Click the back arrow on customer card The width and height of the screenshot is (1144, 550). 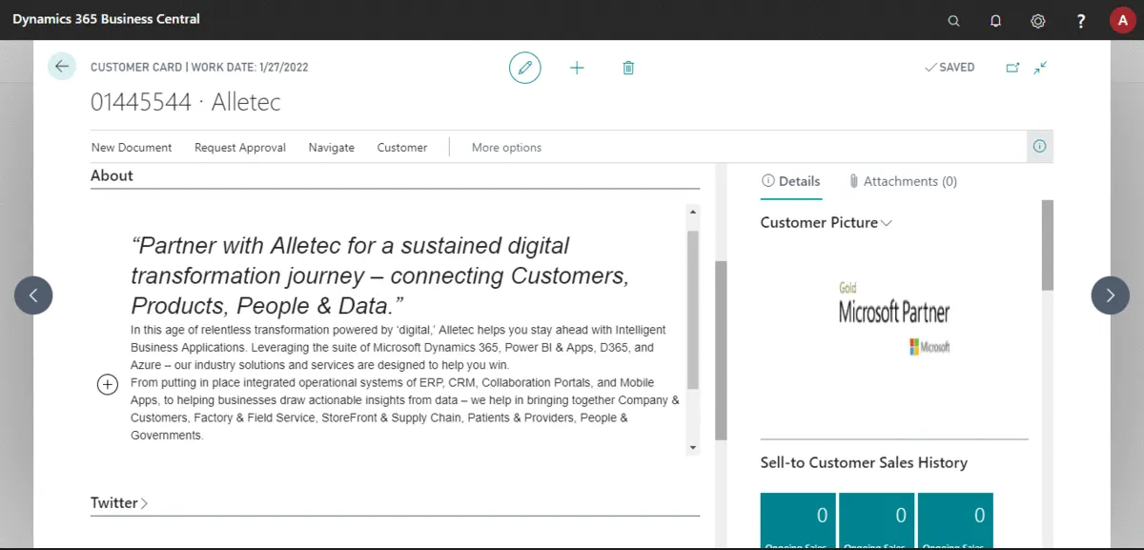point(62,66)
